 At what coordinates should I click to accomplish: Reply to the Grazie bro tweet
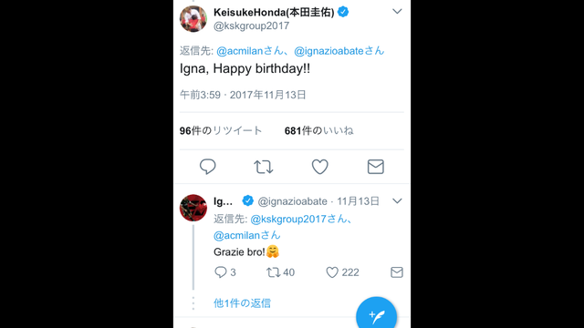225,272
